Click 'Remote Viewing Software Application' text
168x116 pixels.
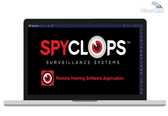90,78
